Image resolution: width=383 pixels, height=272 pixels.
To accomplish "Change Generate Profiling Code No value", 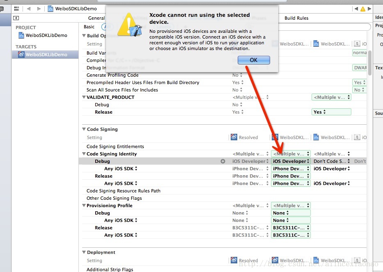I will [237, 75].
